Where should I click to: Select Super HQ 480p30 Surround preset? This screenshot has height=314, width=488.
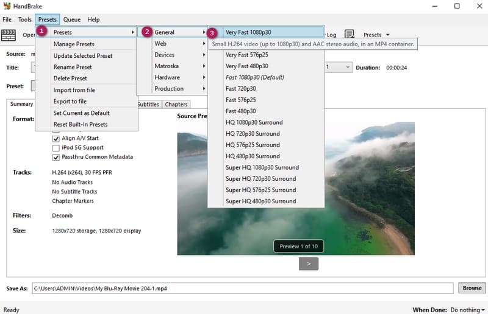click(x=266, y=201)
